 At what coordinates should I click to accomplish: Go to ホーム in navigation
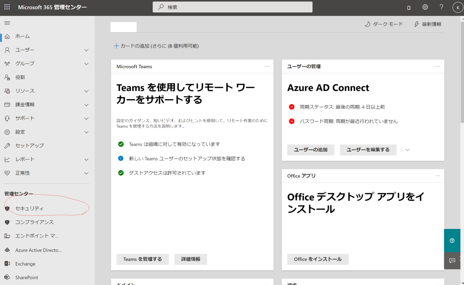(x=22, y=36)
